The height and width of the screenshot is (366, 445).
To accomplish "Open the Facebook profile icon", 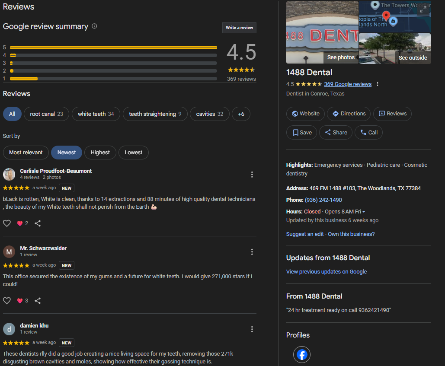I will click(302, 355).
